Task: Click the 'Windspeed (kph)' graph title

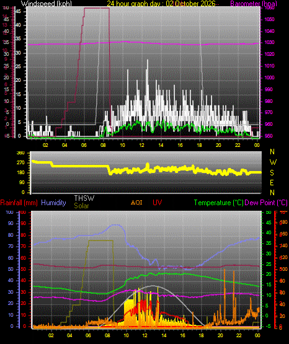Action: [x=47, y=3]
